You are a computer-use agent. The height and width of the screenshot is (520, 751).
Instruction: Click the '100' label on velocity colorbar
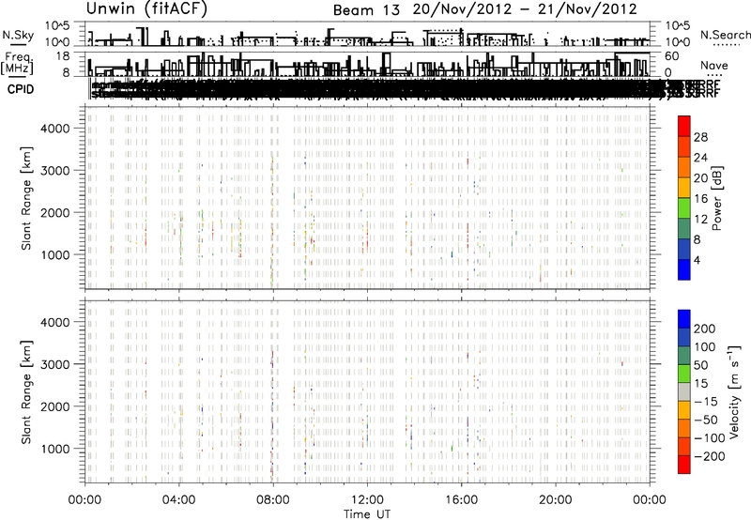[x=705, y=347]
